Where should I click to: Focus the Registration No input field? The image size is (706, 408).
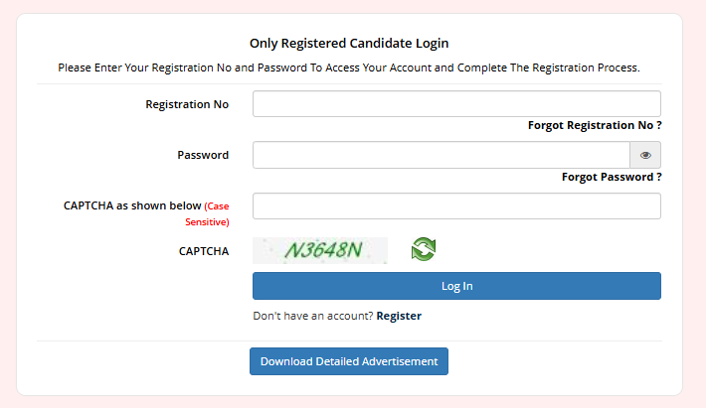[456, 104]
